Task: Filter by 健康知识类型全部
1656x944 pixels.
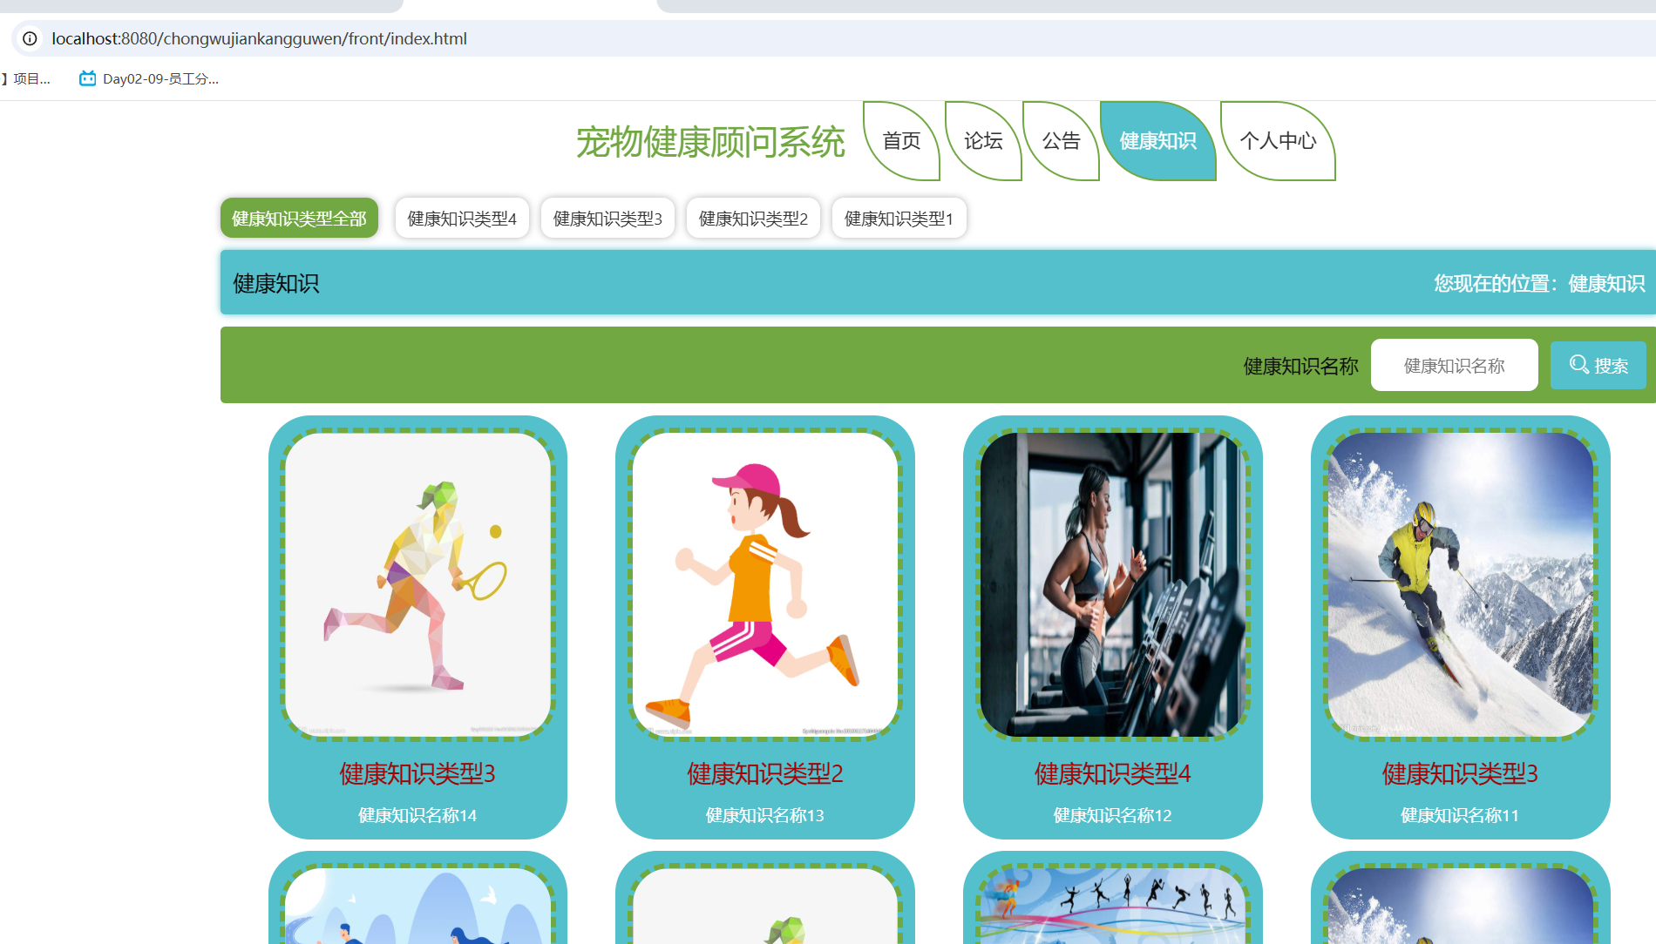Action: point(299,218)
